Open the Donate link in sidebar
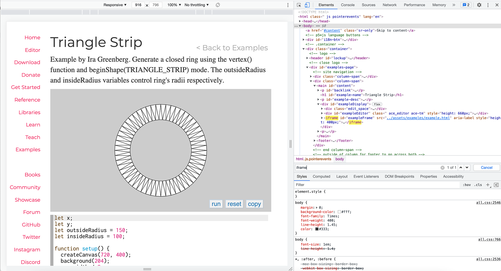Image resolution: width=501 pixels, height=271 pixels. coord(31,75)
